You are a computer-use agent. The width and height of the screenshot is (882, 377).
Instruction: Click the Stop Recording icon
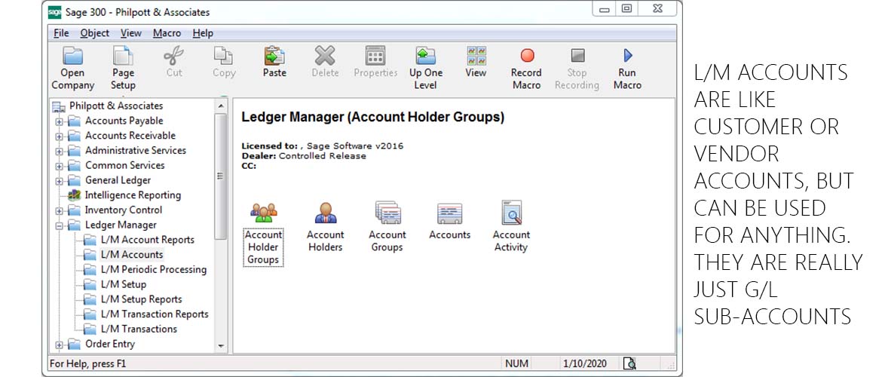577,57
